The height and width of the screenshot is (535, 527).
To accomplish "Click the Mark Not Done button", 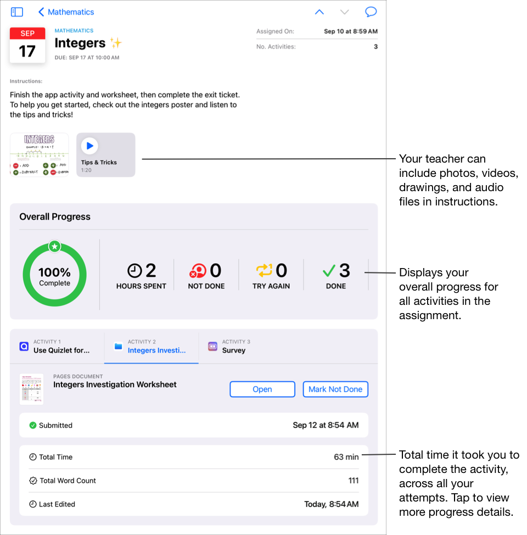I will tap(335, 389).
